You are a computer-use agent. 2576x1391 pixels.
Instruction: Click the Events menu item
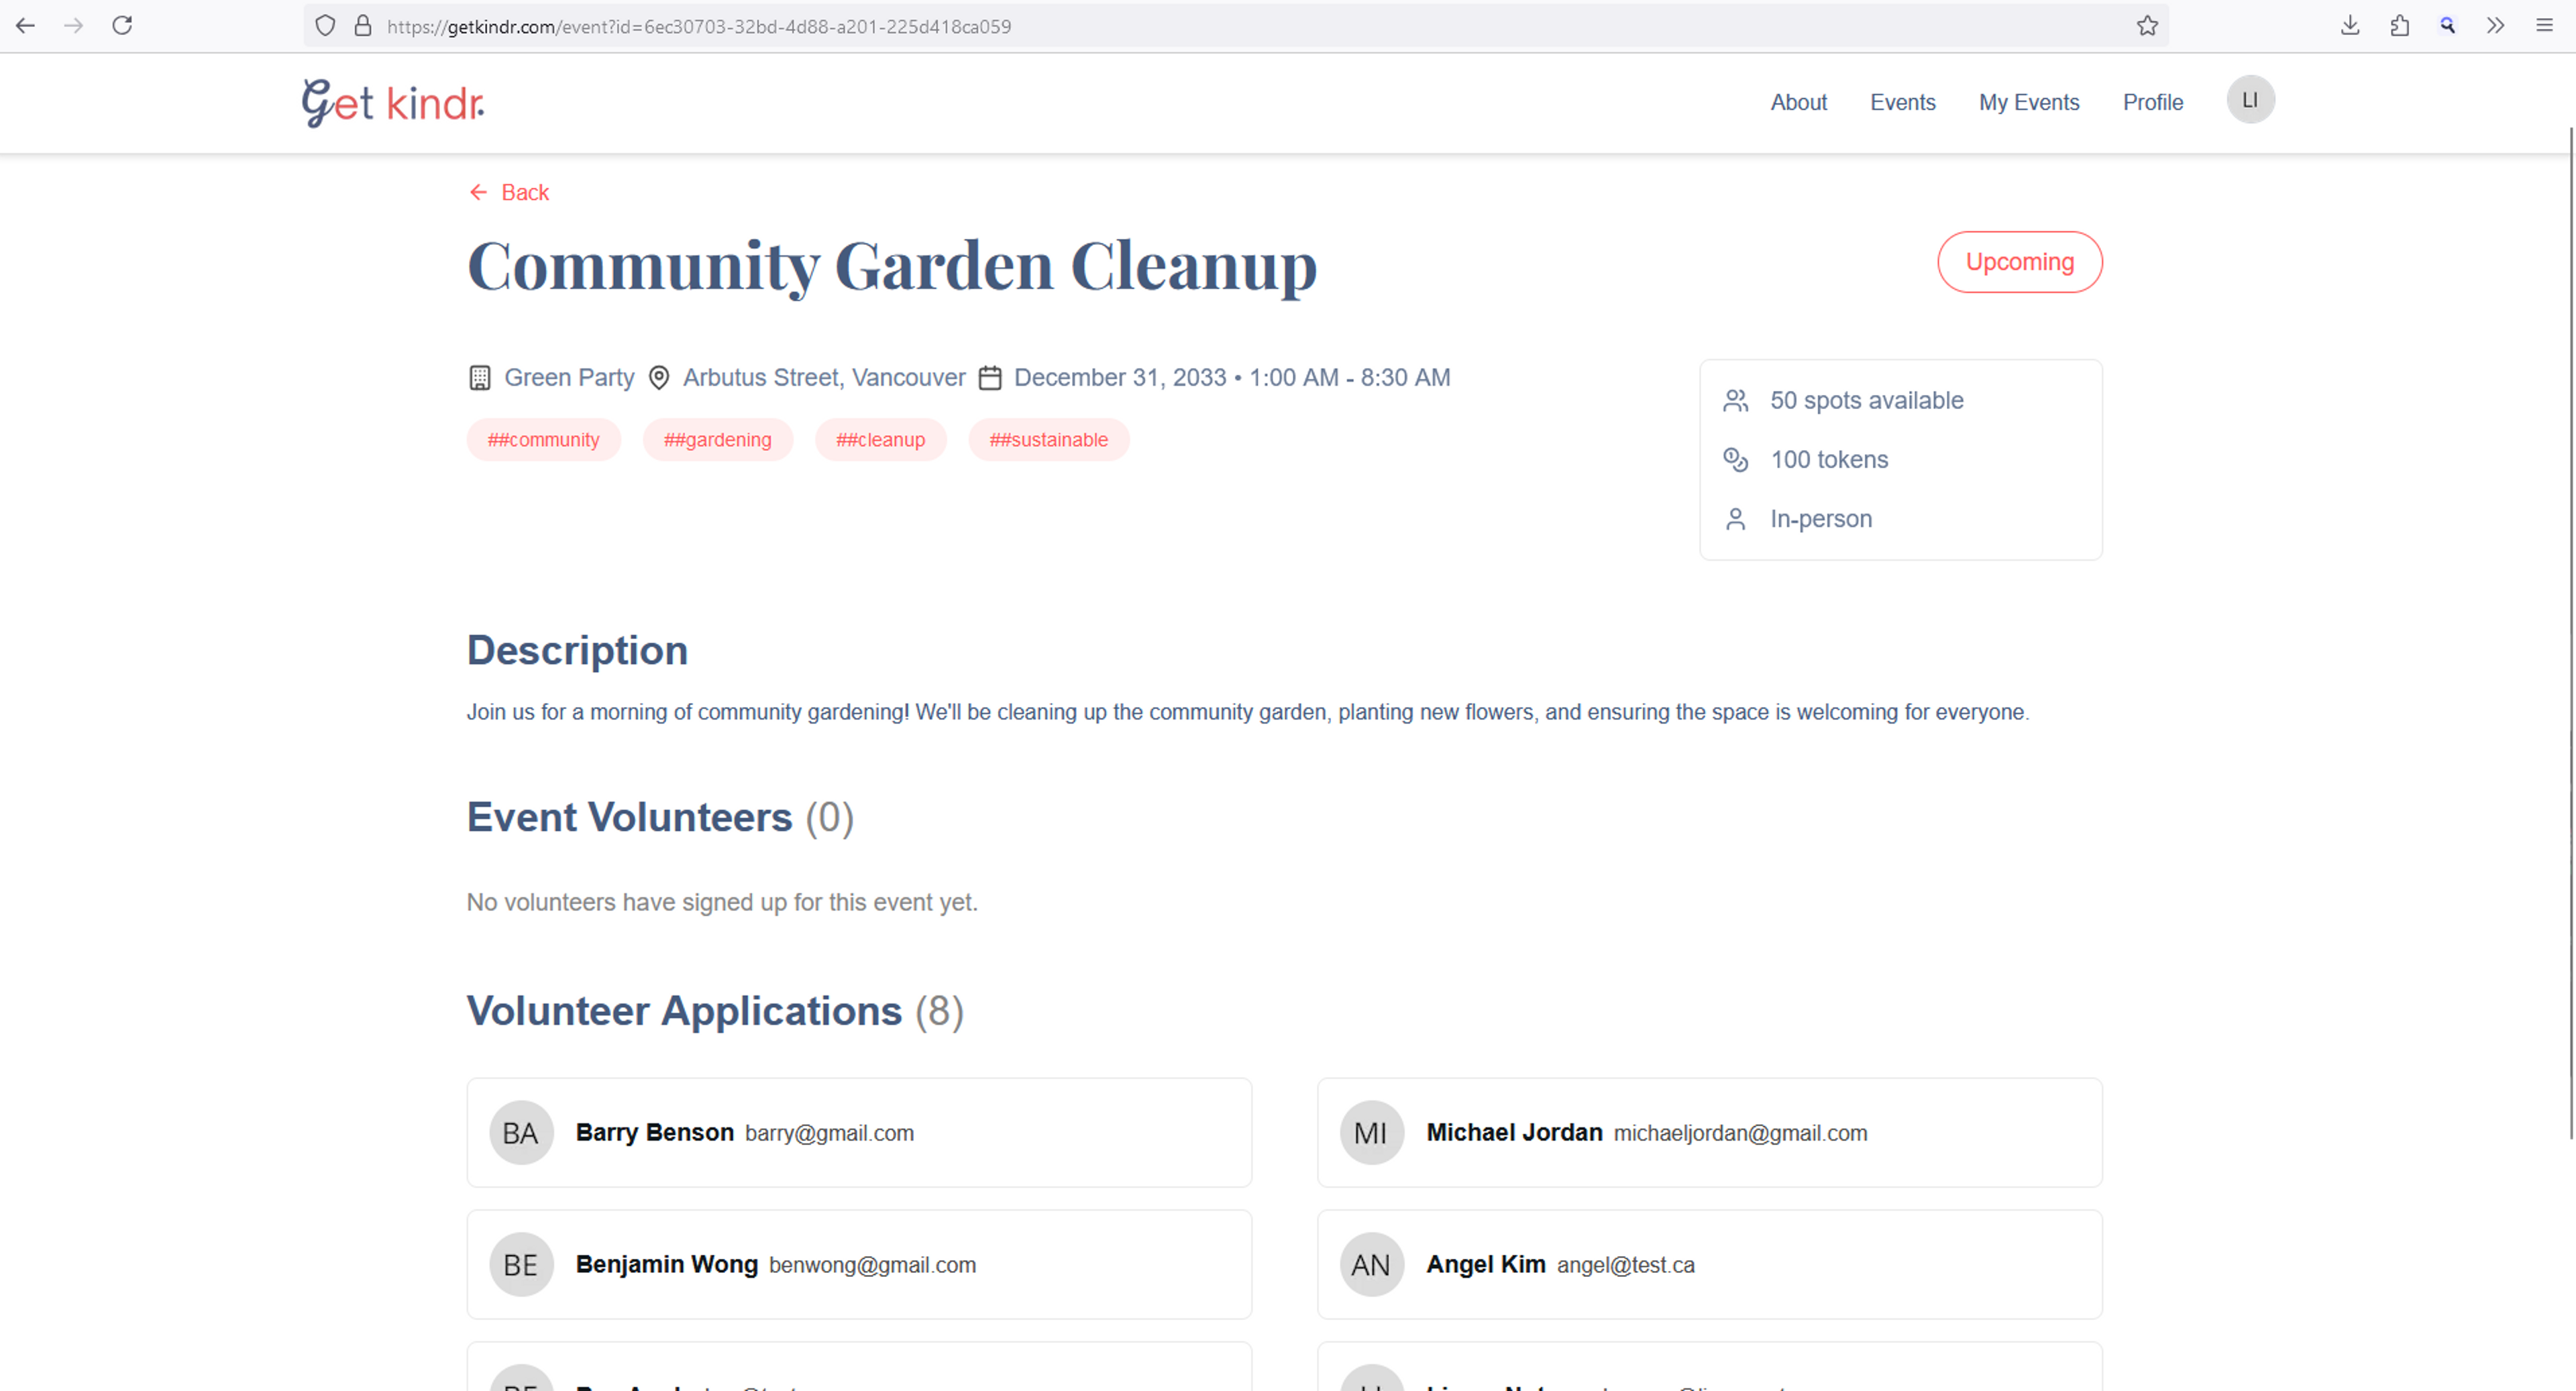pyautogui.click(x=1903, y=101)
